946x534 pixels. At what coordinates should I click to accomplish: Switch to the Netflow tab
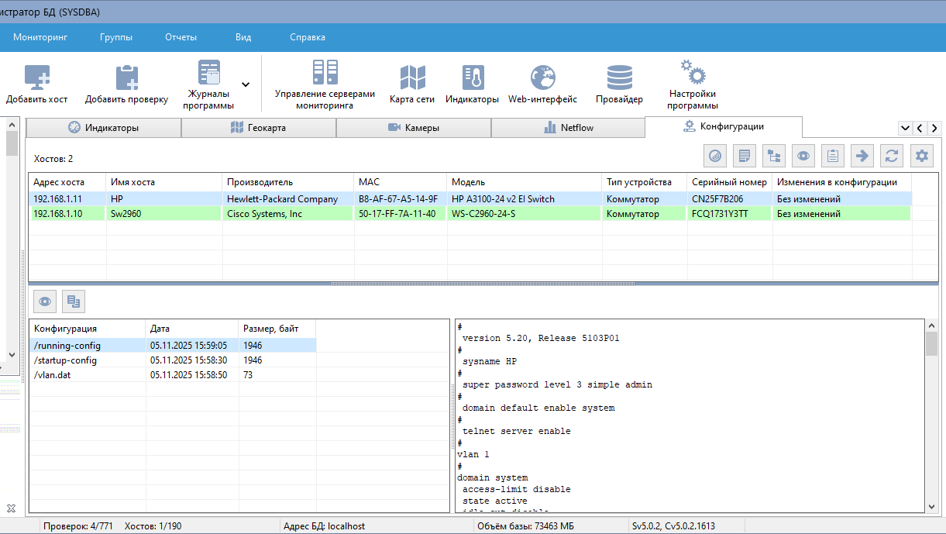[x=568, y=128]
